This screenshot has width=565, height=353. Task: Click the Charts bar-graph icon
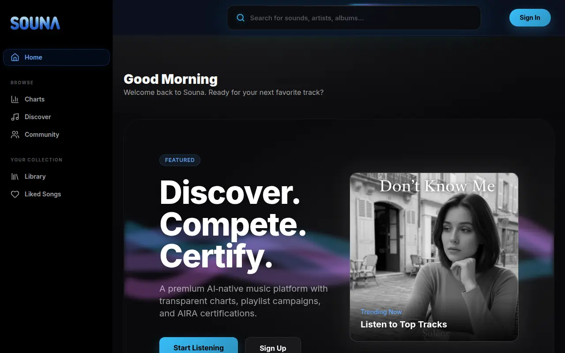pos(15,99)
